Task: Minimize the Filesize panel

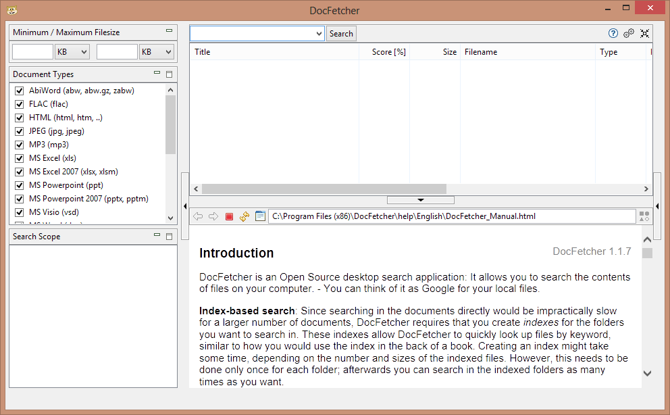Action: [x=170, y=31]
